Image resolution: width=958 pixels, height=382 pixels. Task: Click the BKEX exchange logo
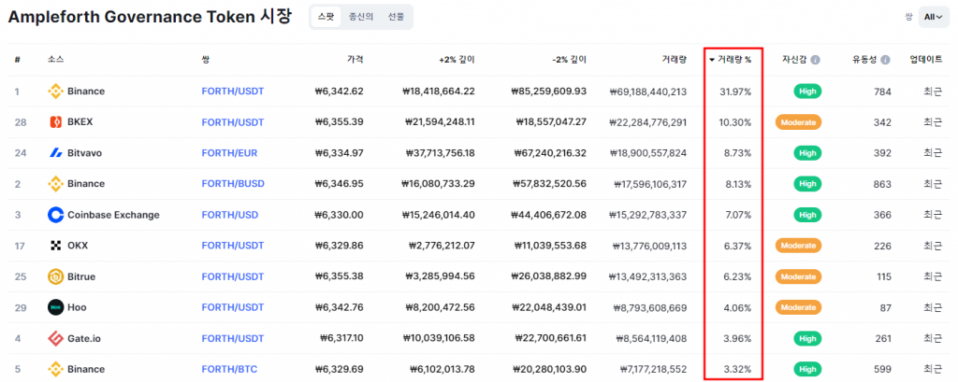[x=55, y=122]
